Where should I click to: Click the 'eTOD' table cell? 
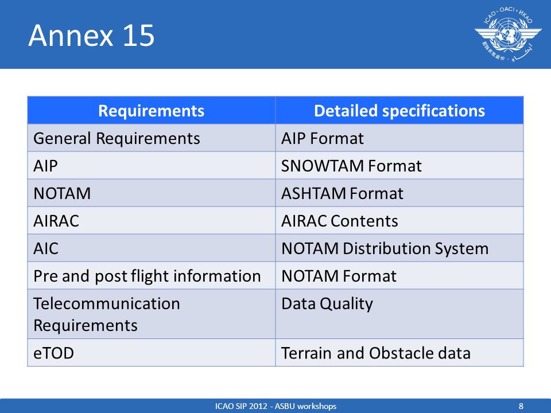coord(152,353)
